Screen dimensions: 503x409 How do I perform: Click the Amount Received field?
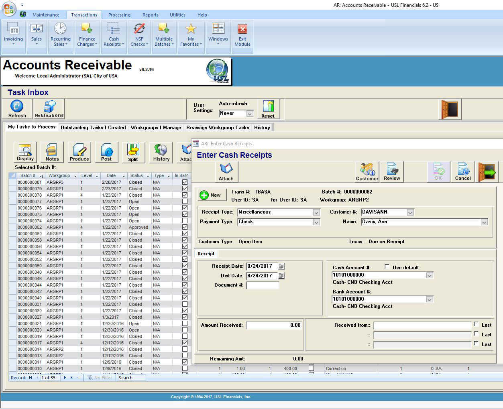tap(274, 325)
